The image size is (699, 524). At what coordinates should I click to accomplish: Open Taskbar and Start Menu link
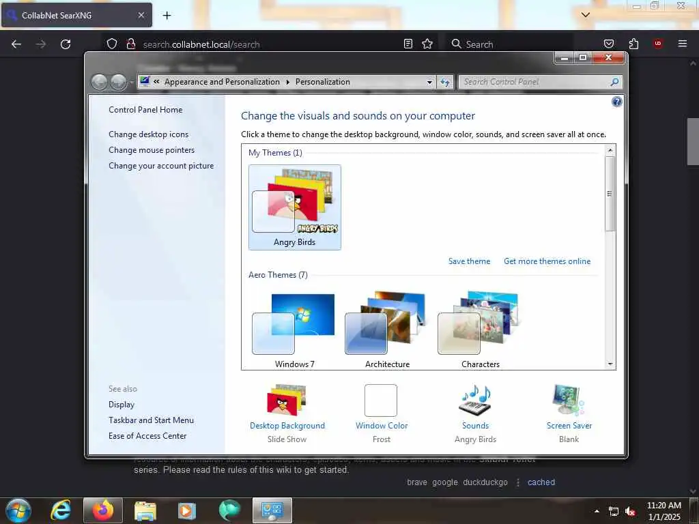pos(151,420)
